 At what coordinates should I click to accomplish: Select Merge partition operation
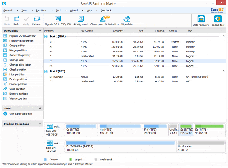click(x=18, y=50)
